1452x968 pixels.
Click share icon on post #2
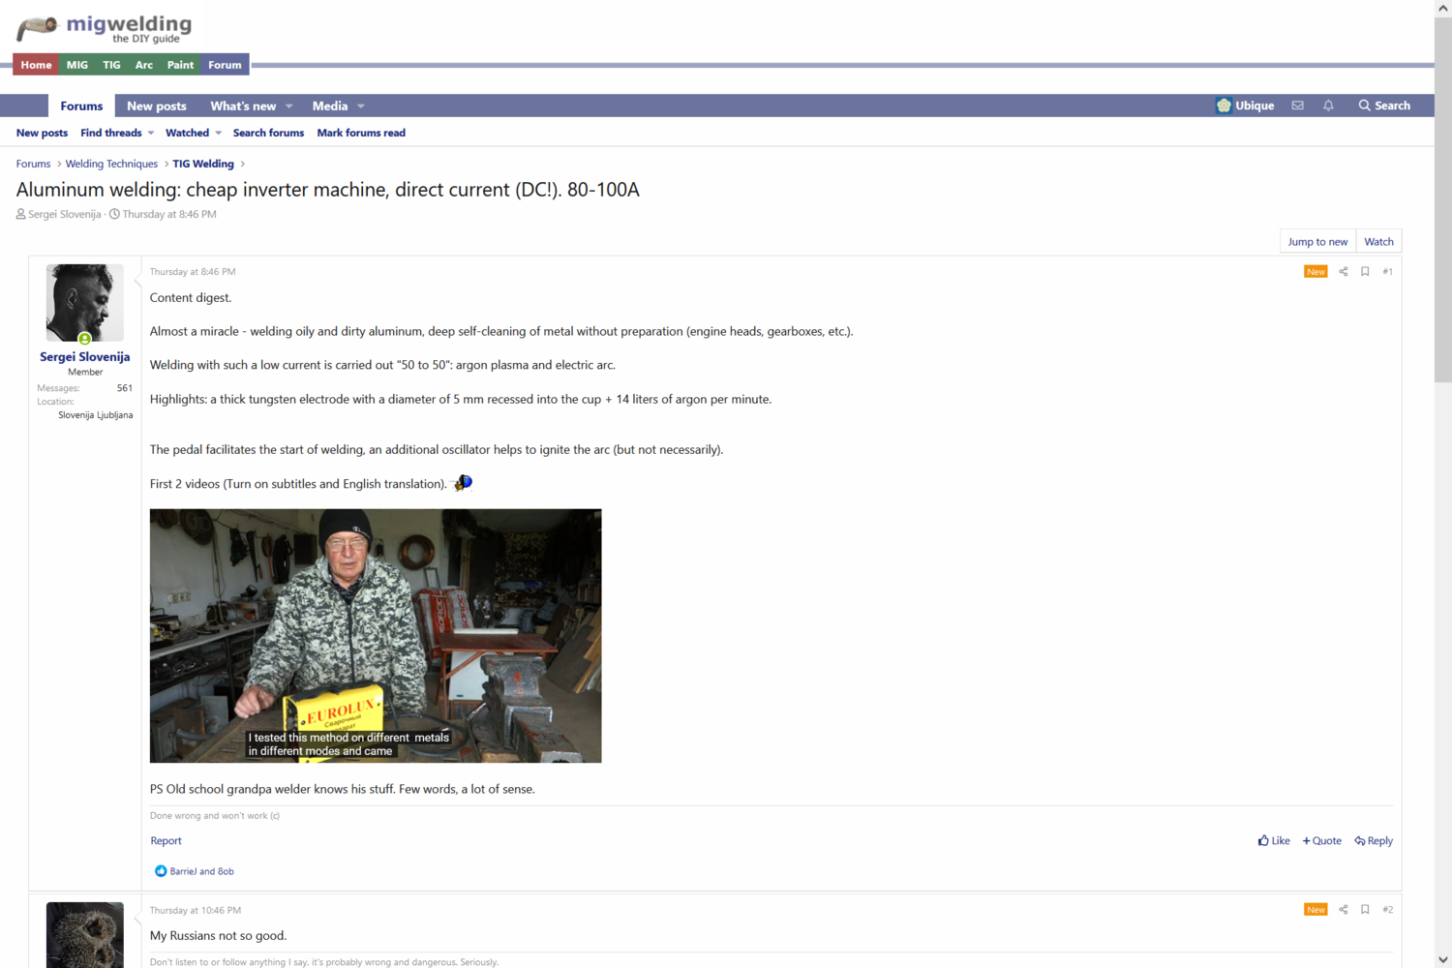(1343, 910)
